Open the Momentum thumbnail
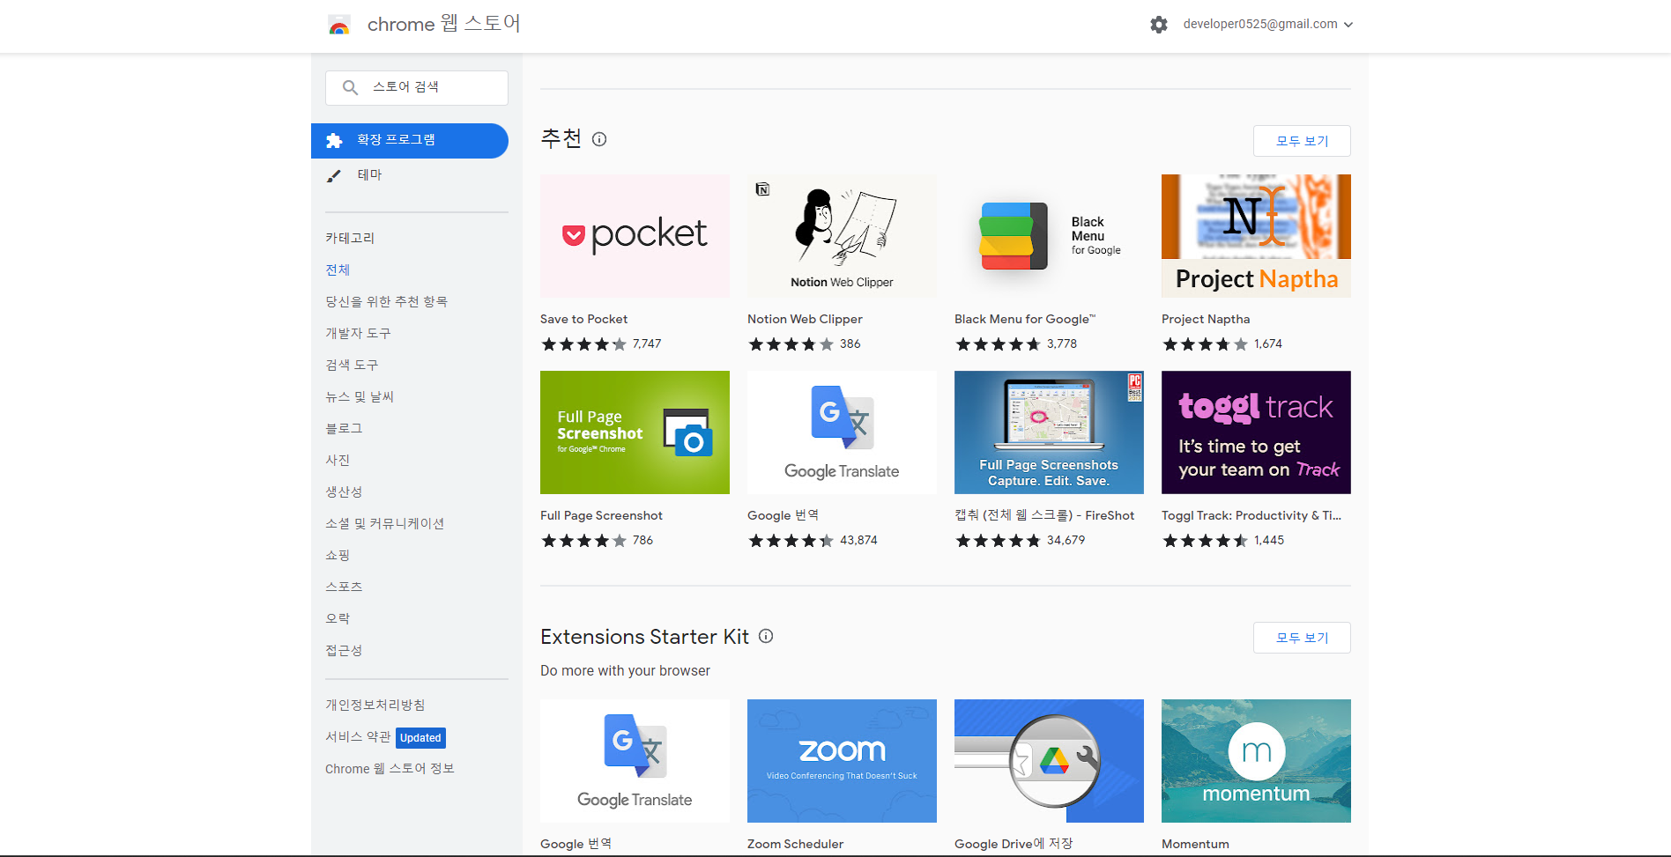1671x857 pixels. 1256,761
